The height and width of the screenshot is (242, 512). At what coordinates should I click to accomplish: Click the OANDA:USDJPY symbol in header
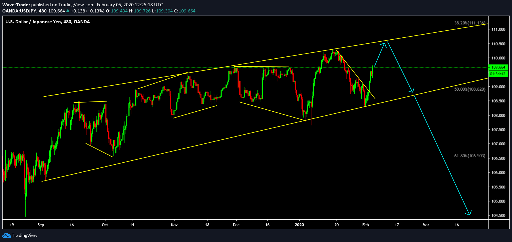pyautogui.click(x=19, y=11)
